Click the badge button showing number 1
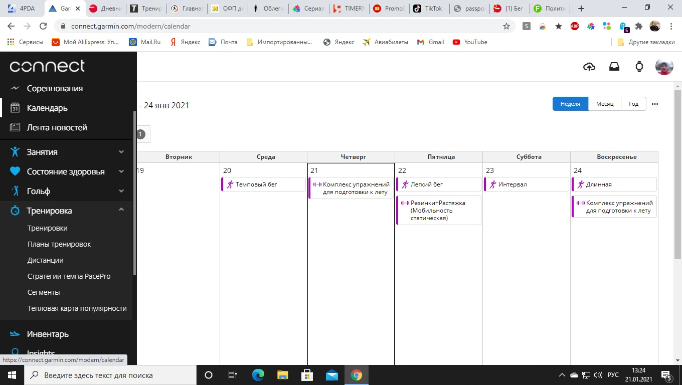Screen dimensions: 682x385 140,134
